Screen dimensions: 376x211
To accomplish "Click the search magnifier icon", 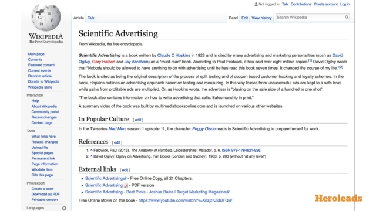I will [347, 17].
